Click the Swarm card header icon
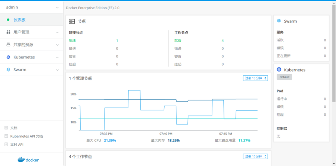Screen dimensions: 336x166 tap(279, 21)
